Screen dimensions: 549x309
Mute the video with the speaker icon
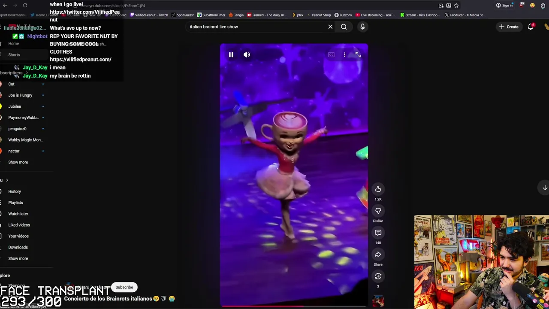[x=247, y=55]
